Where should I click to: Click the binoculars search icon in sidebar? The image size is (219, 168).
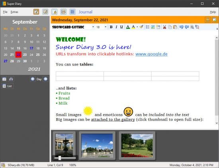(x=11, y=79)
